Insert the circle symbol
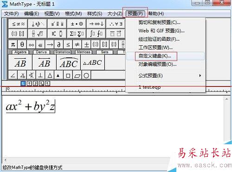Image resolution: width=232 pixels, height=172 pixels. point(86,75)
